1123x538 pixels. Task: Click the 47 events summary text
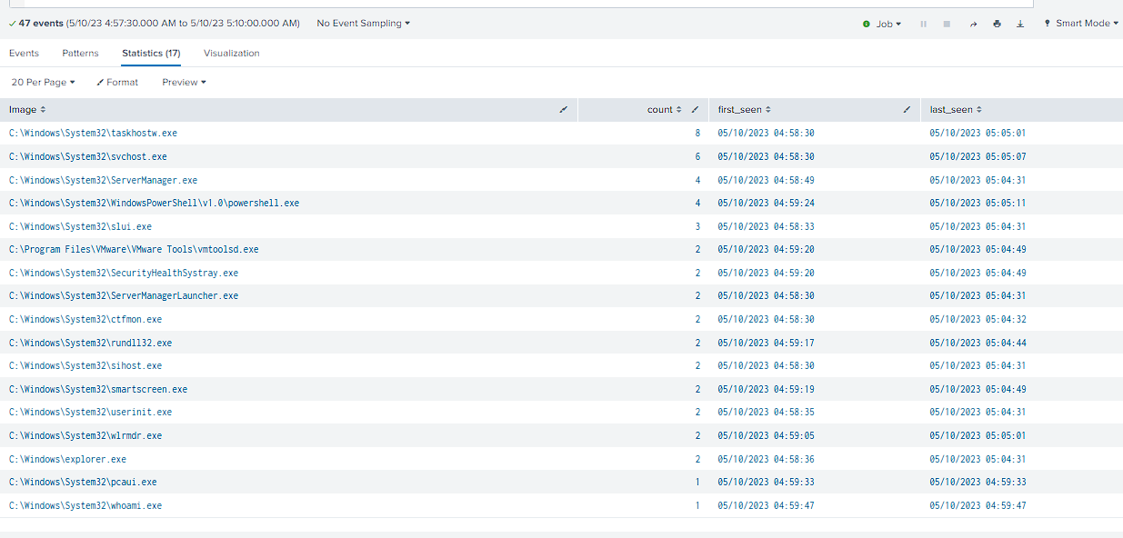[x=155, y=24]
